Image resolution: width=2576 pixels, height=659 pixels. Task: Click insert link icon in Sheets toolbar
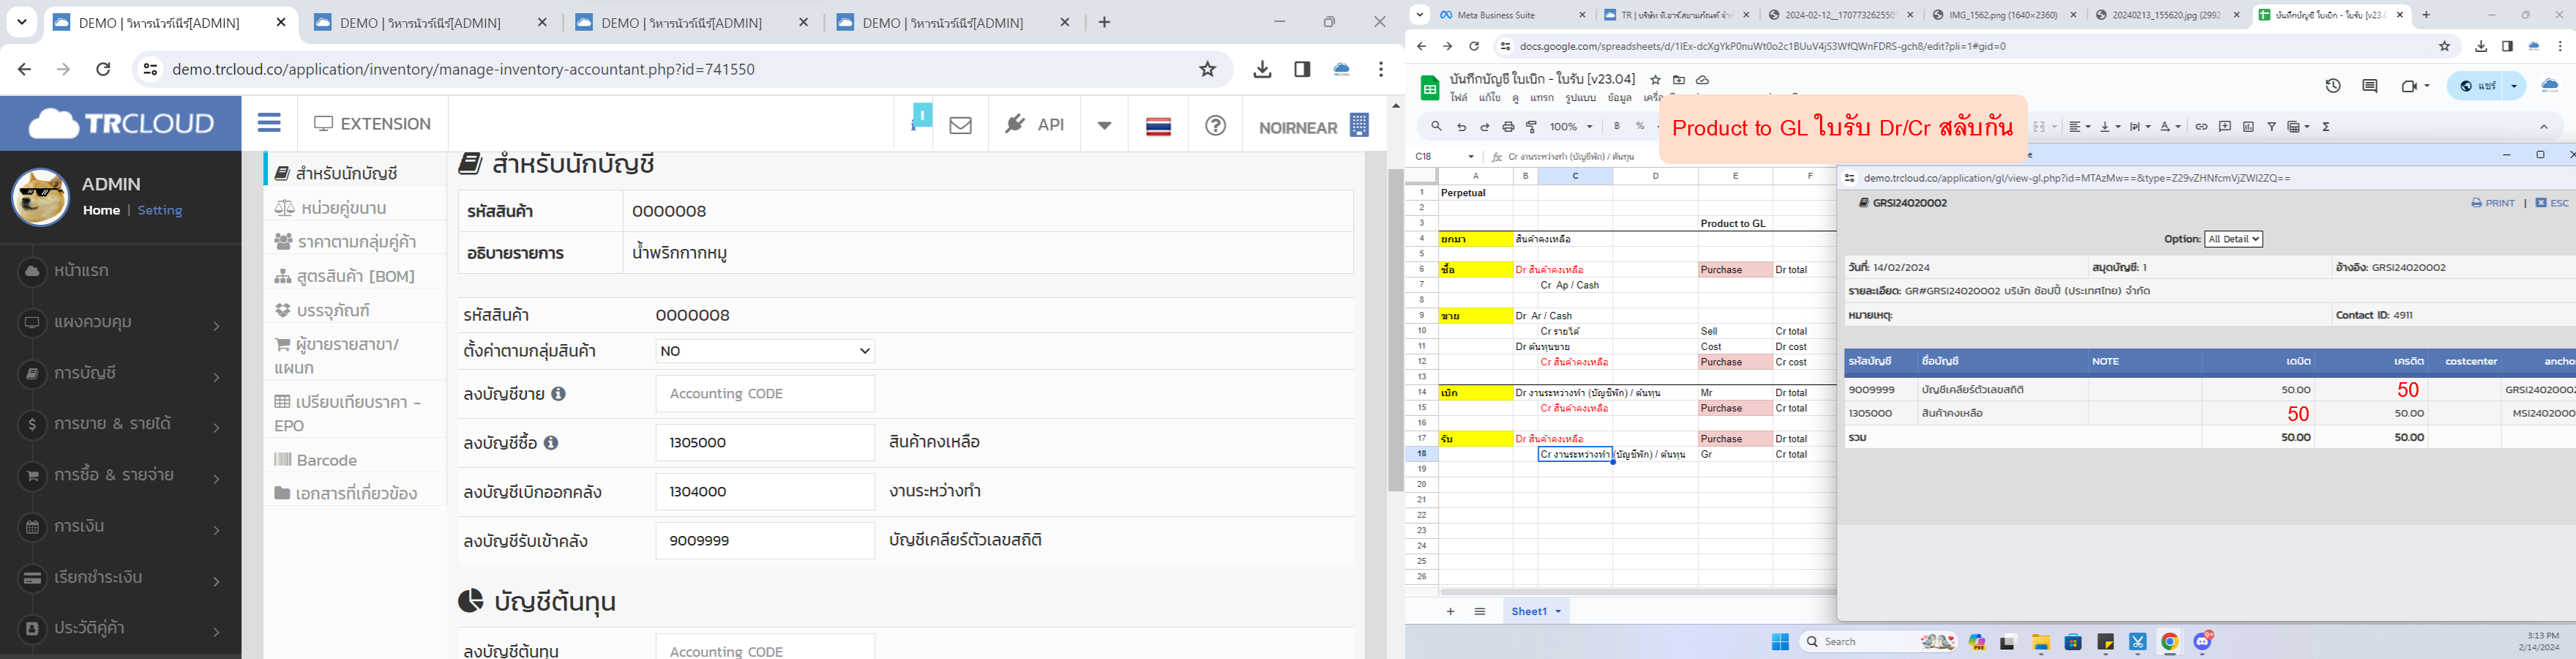tap(2201, 127)
